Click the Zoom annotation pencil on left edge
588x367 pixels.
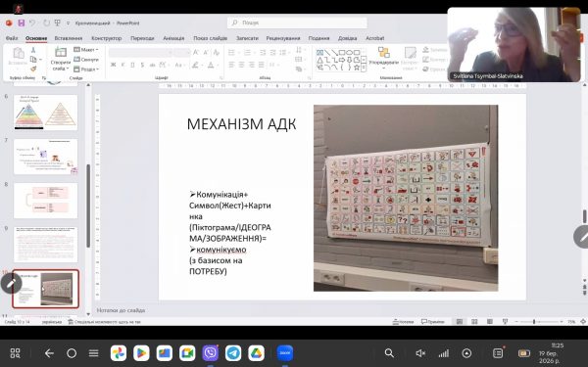(11, 284)
